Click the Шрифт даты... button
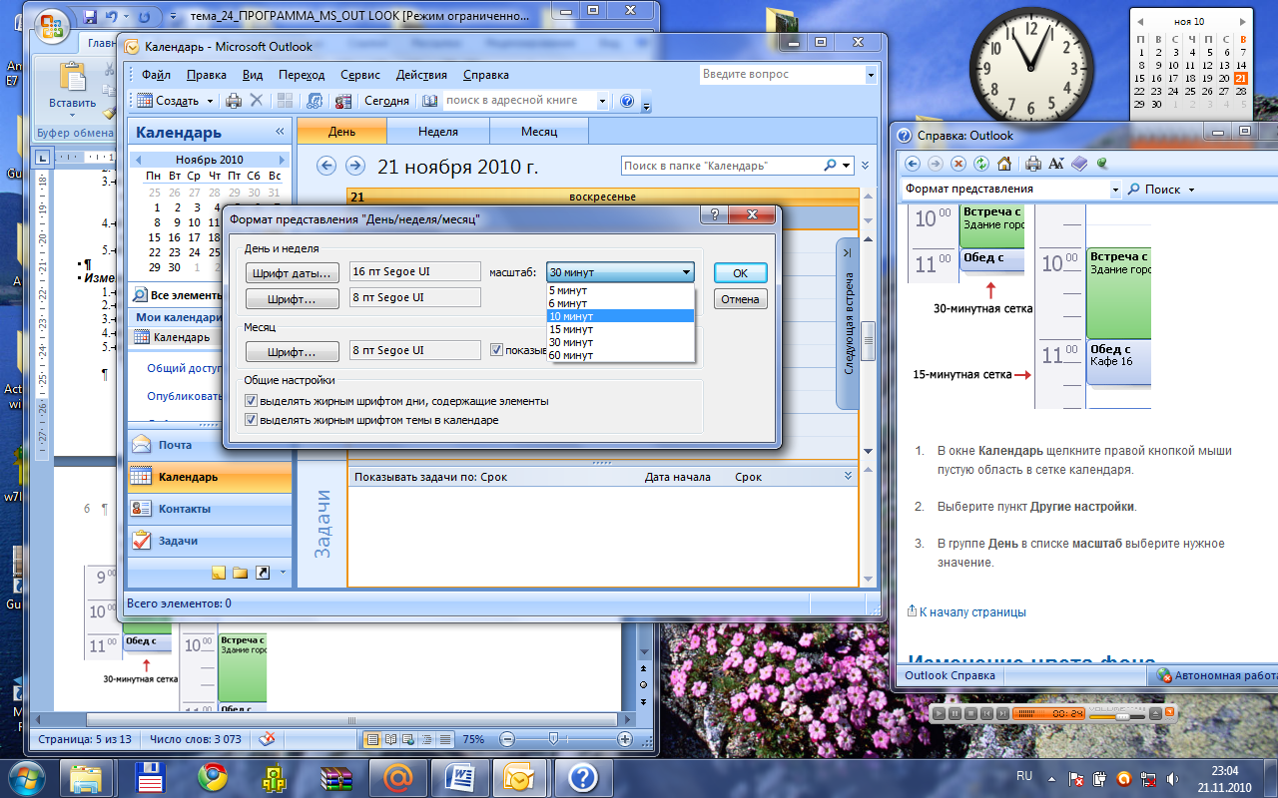The image size is (1278, 798). tap(293, 272)
